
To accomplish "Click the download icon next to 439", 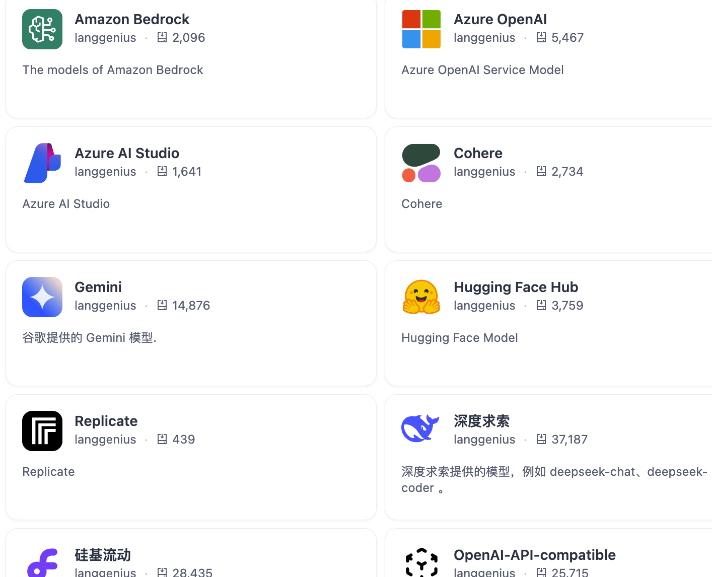I will (162, 439).
